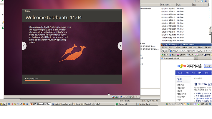This screenshot has height=119, width=212.
Task: Select 사회 in Daum navigation bar
Action: (193, 73)
